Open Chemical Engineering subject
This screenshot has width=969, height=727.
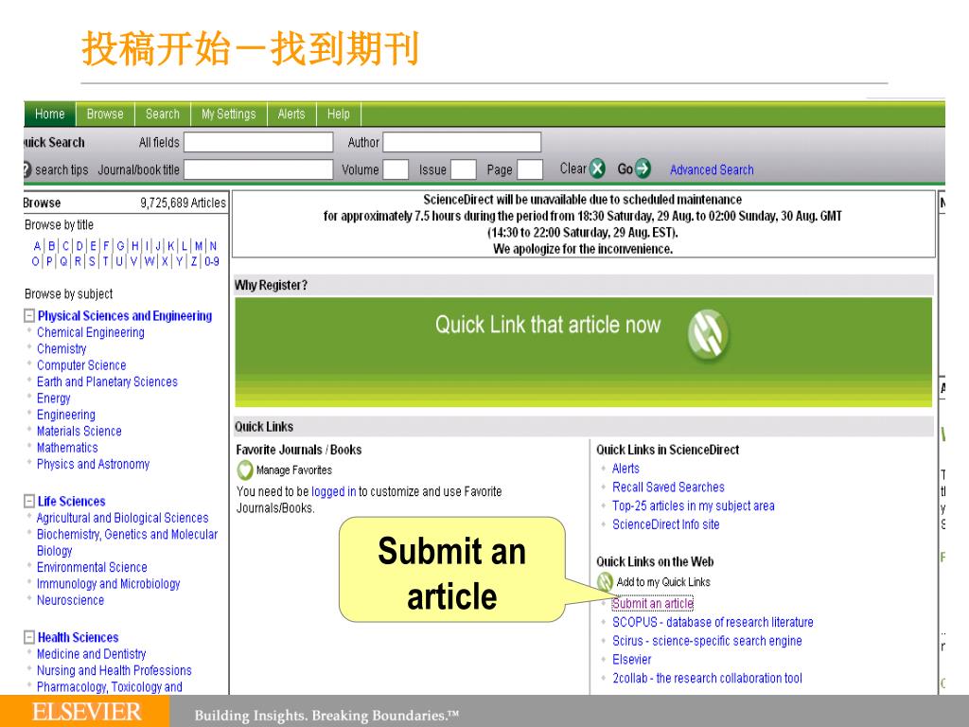pyautogui.click(x=90, y=332)
